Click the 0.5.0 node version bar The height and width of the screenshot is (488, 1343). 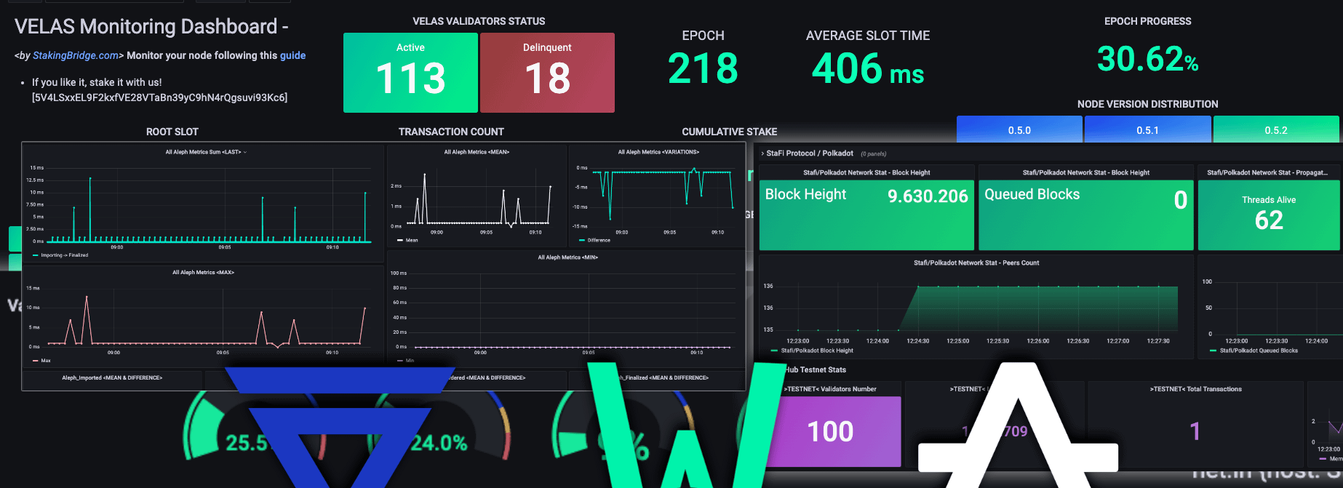click(x=1019, y=129)
